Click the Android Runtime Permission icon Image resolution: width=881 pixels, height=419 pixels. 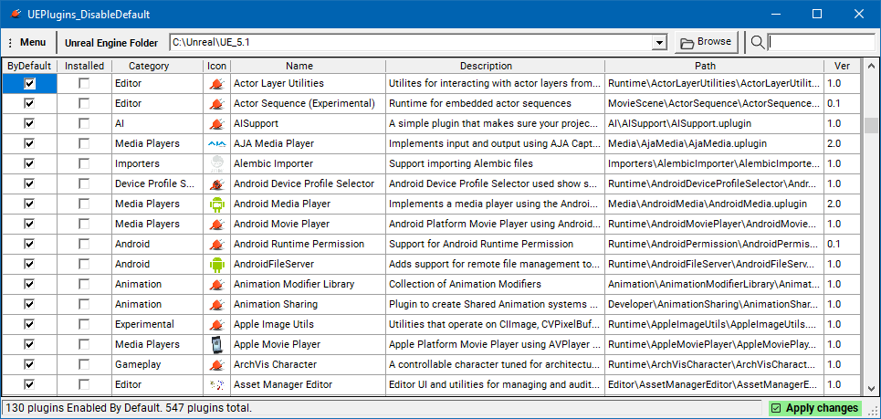point(217,245)
